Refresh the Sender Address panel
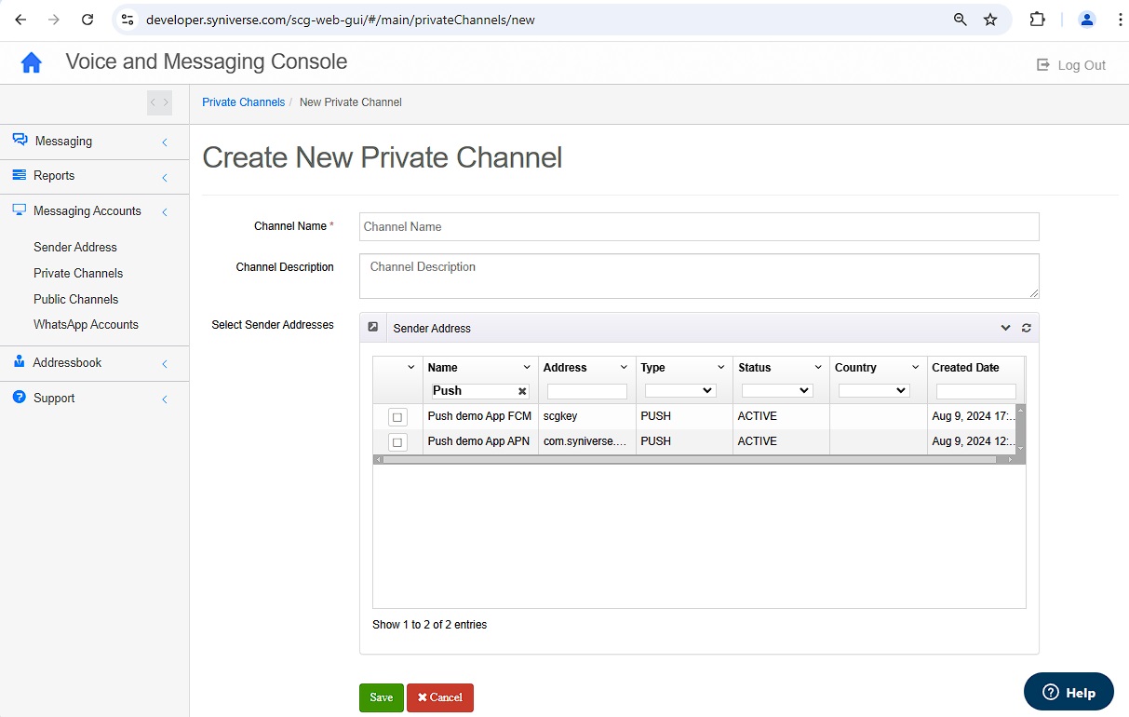Screen dimensions: 1129x717 click(1027, 328)
